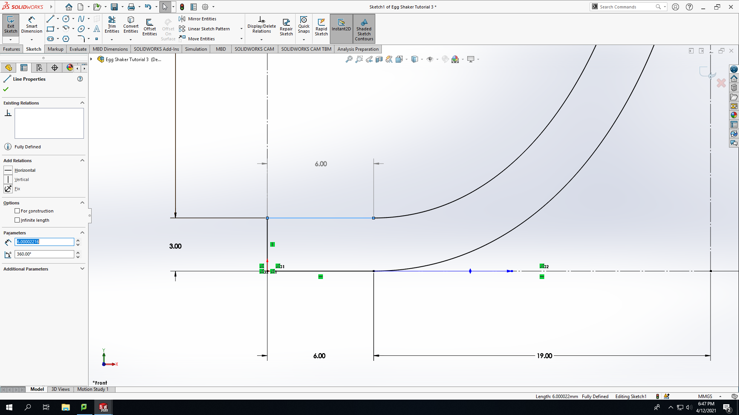This screenshot has height=415, width=739.
Task: Click the Repair Sketch tool
Action: (286, 27)
